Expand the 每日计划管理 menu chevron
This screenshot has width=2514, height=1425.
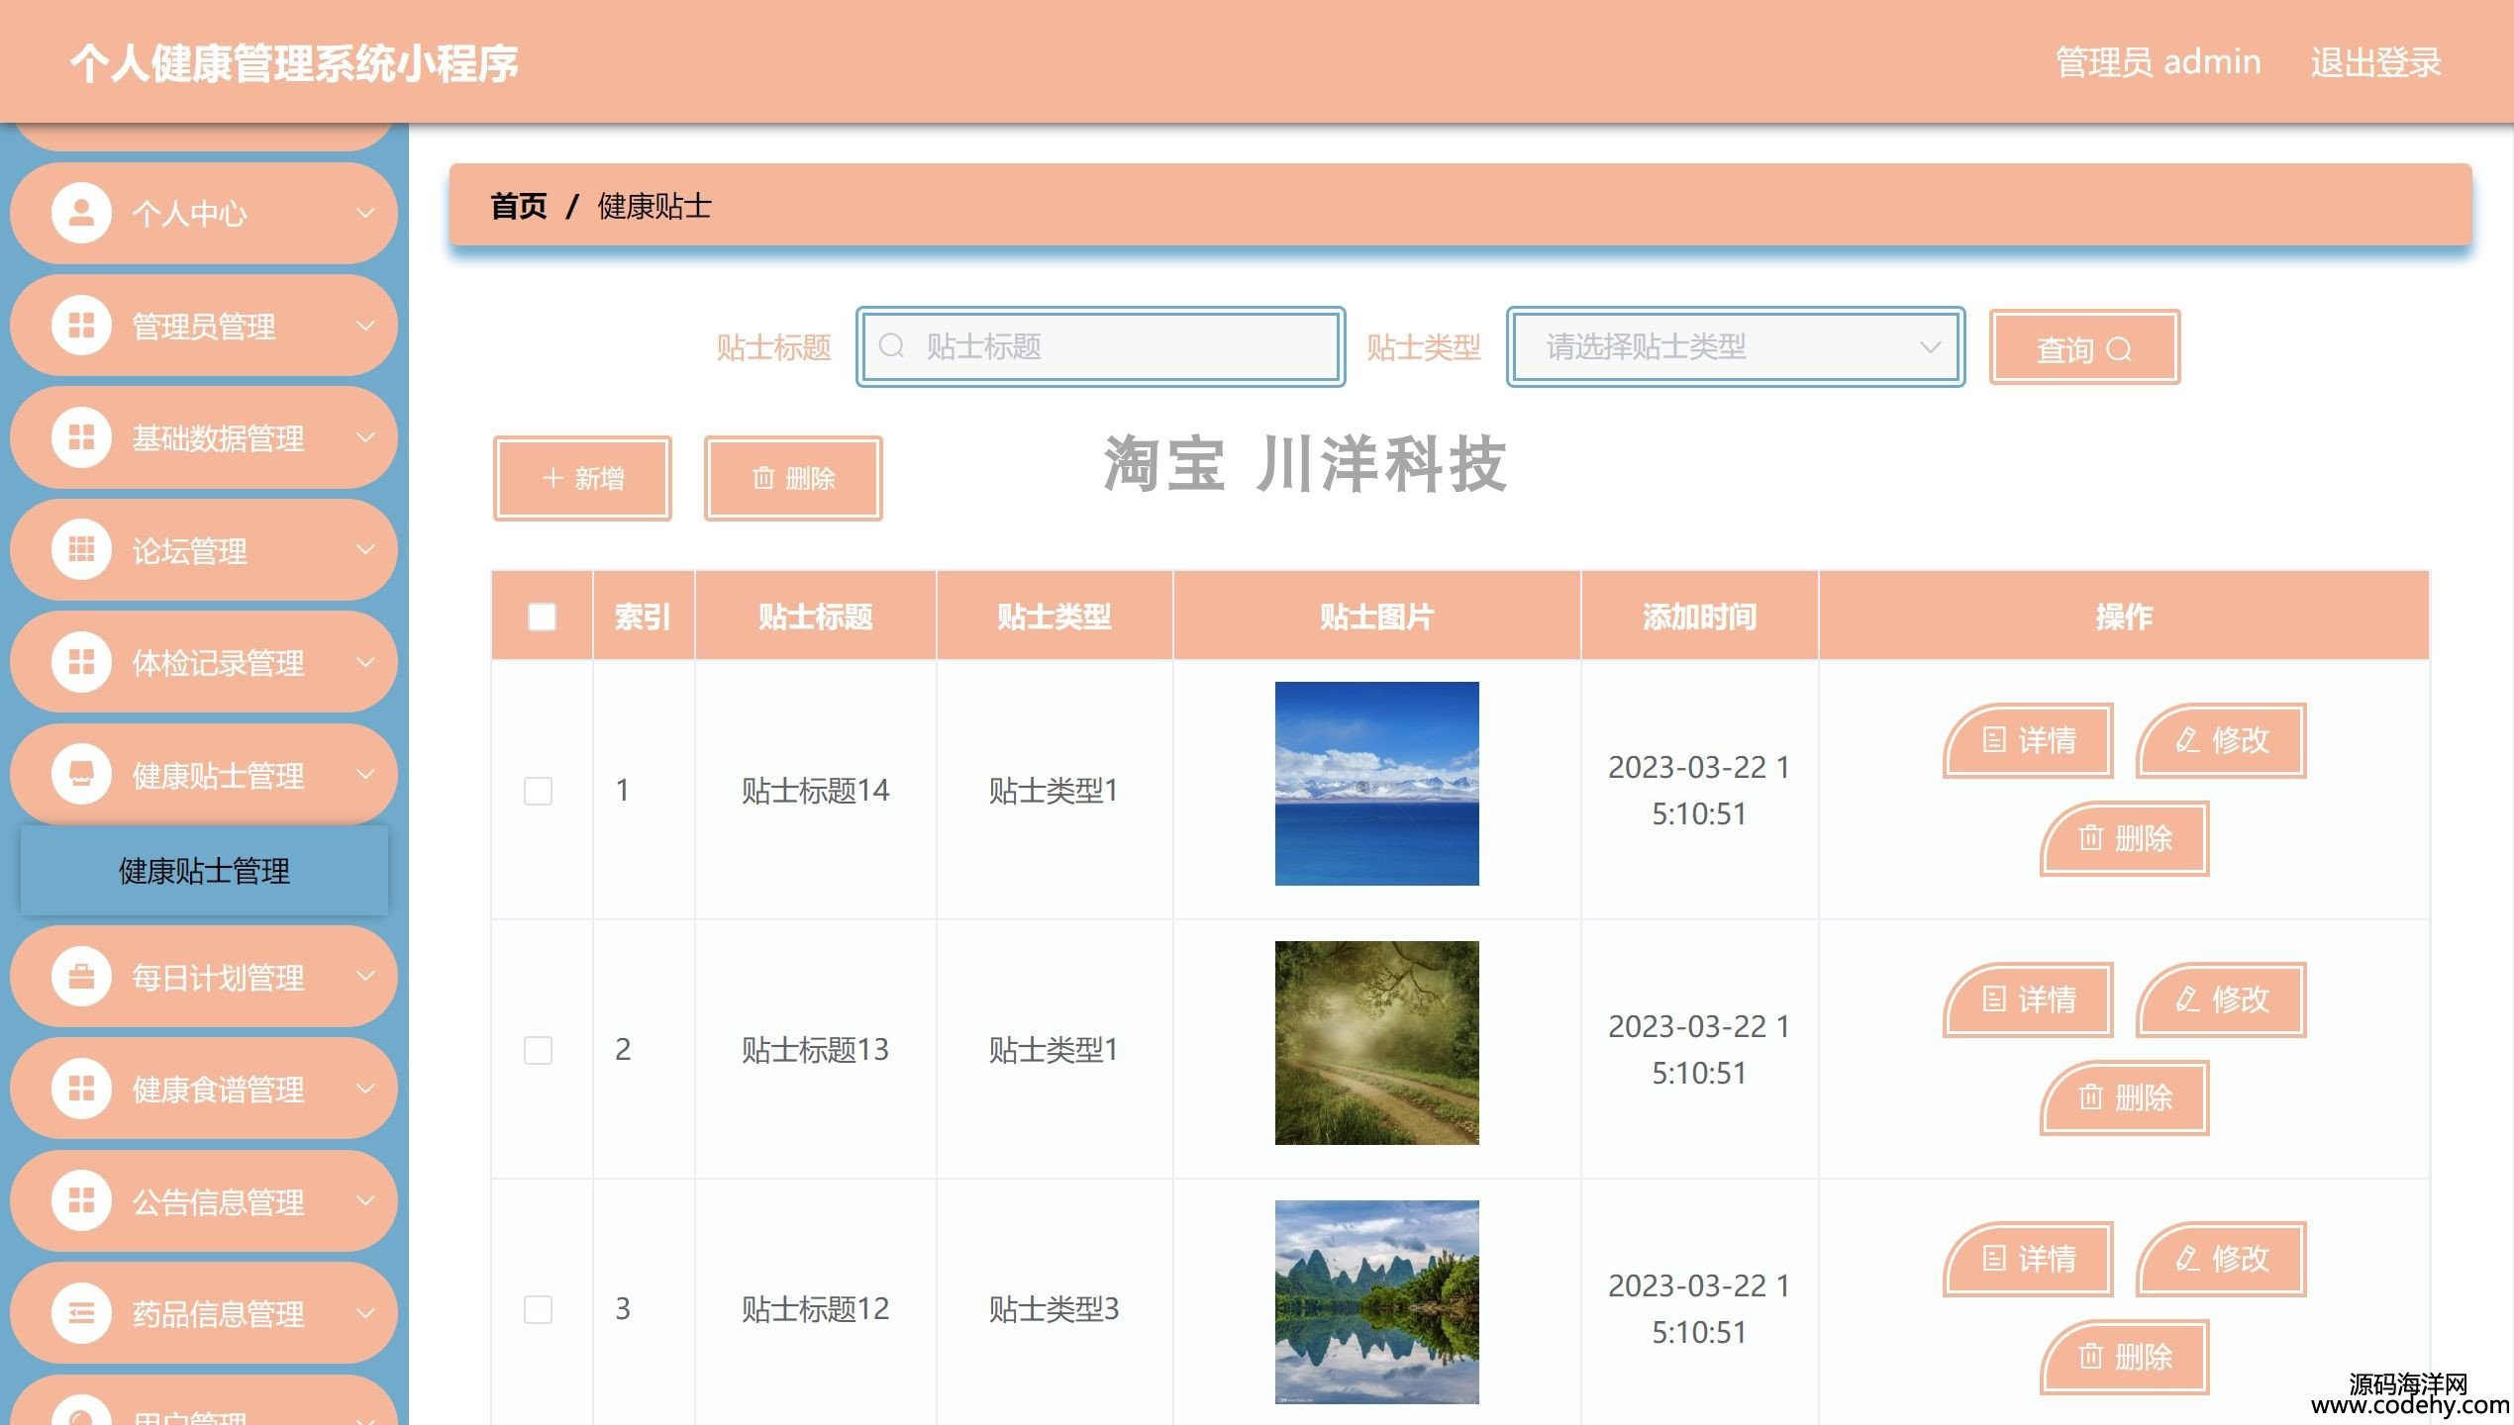pos(365,977)
